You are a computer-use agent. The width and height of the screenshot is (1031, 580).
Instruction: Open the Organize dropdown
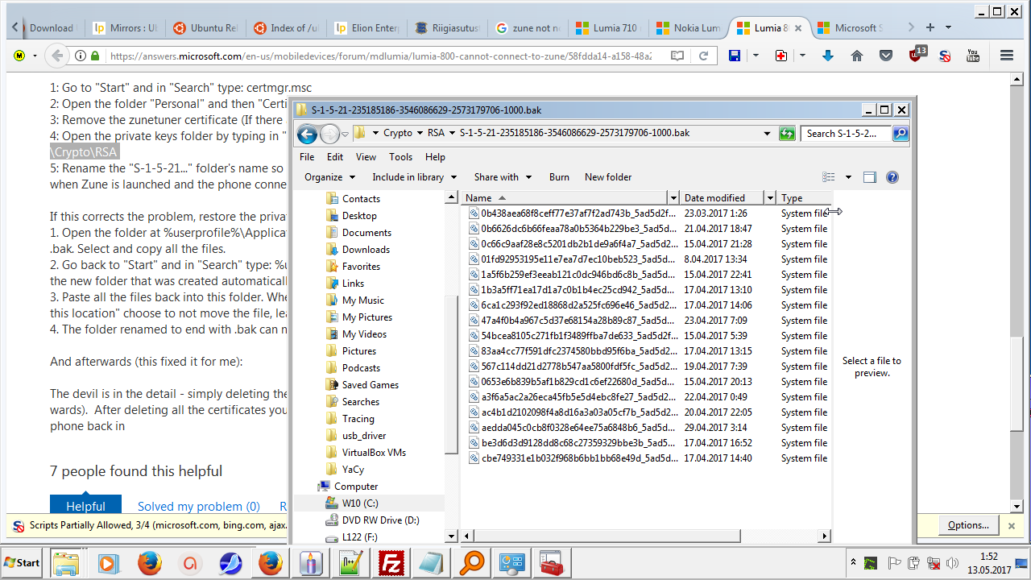coord(329,177)
